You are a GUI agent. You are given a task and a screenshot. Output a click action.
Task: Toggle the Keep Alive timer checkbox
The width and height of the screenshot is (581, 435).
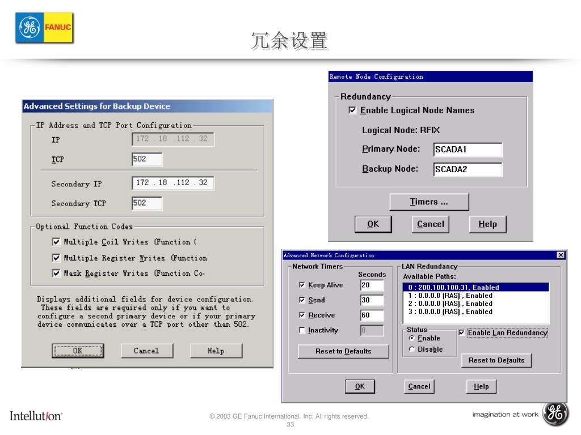pos(302,285)
